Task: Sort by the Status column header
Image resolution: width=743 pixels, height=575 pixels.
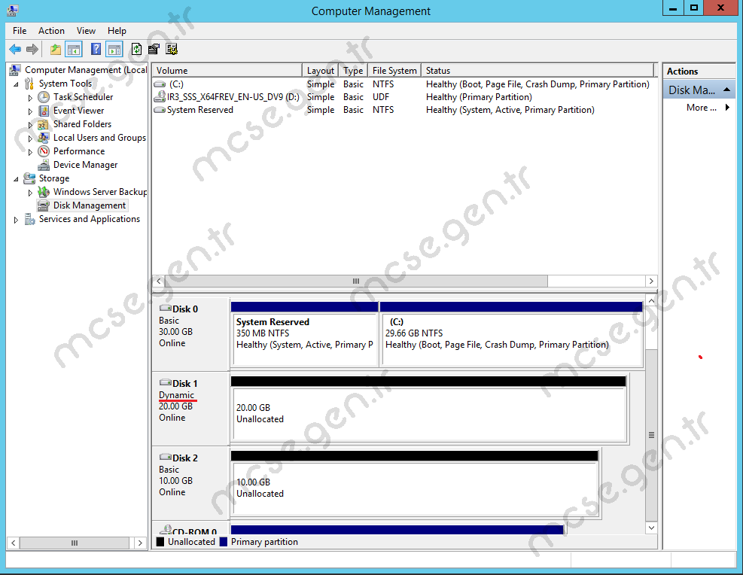Action: [537, 71]
